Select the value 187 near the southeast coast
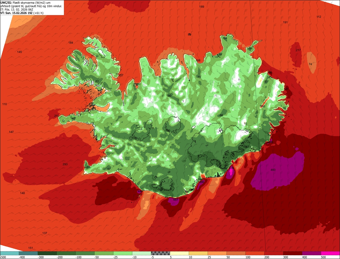The height and width of the screenshot is (259, 340). [246, 147]
